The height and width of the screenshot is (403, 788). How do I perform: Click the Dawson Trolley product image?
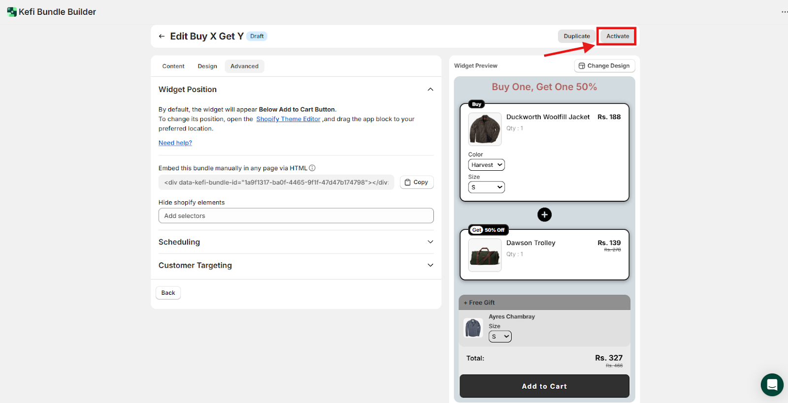485,255
